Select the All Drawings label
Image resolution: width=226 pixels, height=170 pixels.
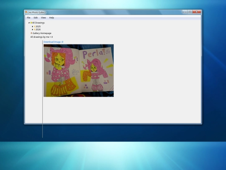(x=39, y=23)
